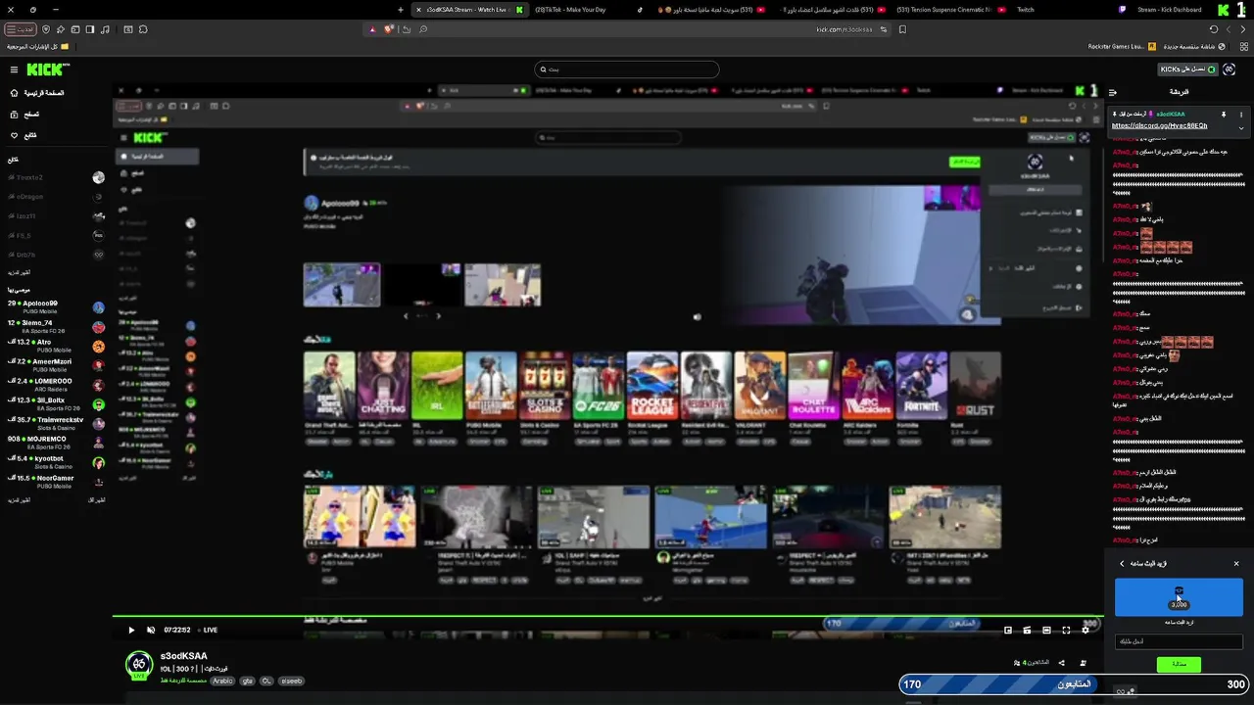Click the Arabic tag under s3odKSAA

coord(222,681)
